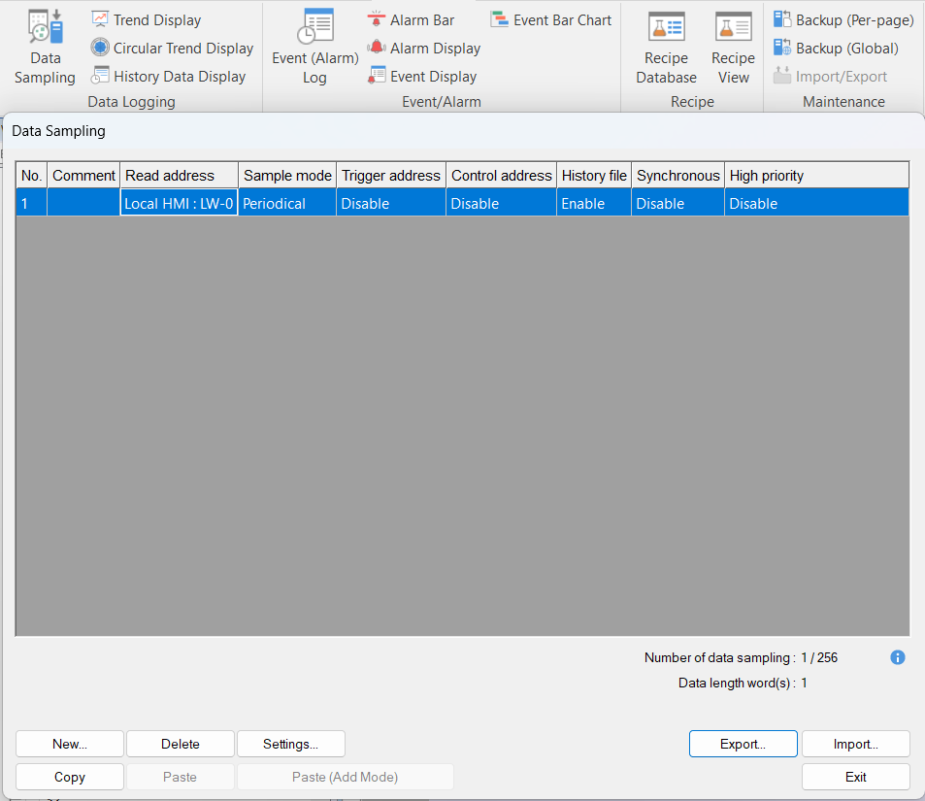Screen dimensions: 925x801
Task: Click Backup (Global) in Maintenance
Action: coord(782,48)
